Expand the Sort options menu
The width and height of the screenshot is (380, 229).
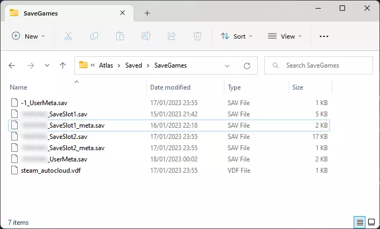tap(236, 36)
